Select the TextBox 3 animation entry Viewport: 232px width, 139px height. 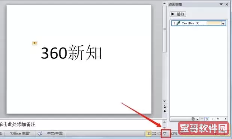tap(199, 23)
